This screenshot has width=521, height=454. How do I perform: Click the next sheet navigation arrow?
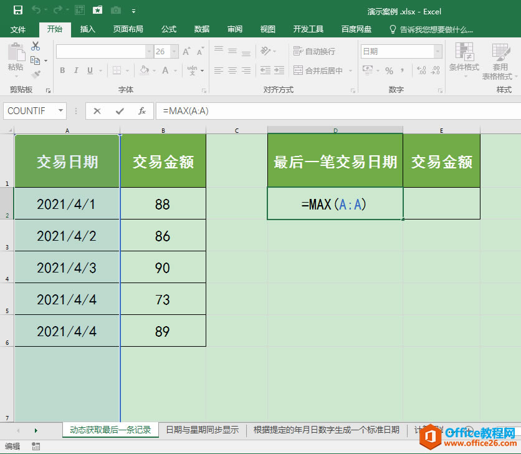pos(36,430)
